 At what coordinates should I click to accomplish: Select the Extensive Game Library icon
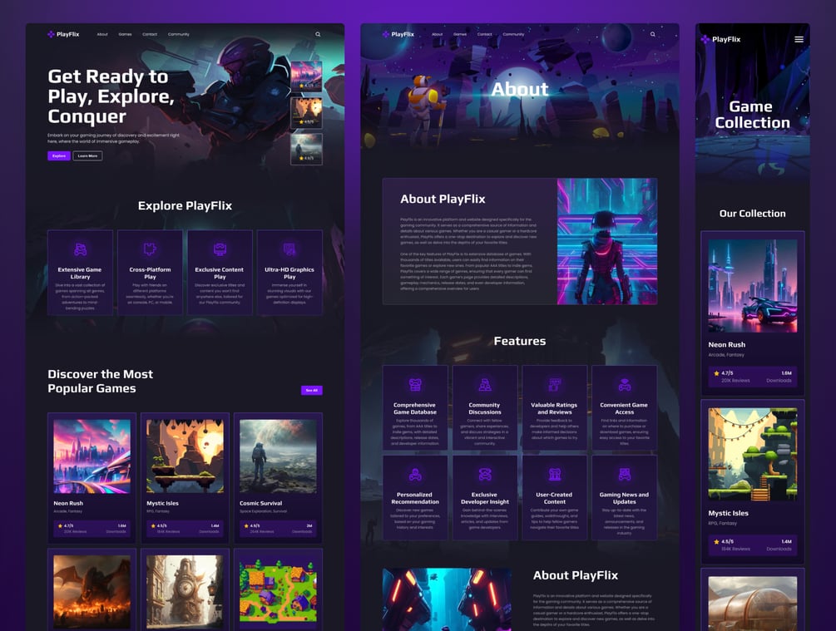click(x=80, y=249)
